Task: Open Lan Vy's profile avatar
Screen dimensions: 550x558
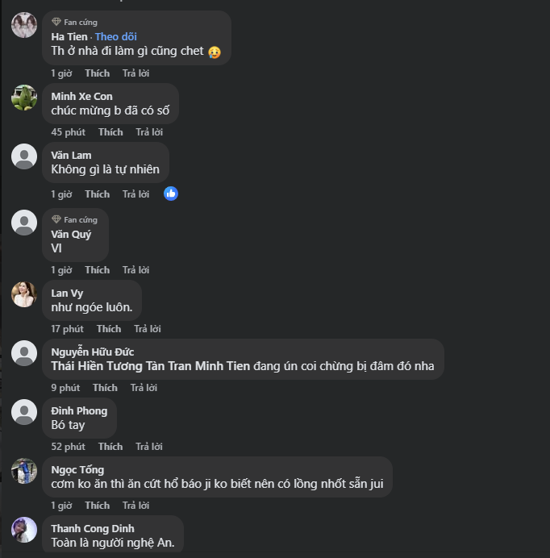Action: pyautogui.click(x=24, y=294)
